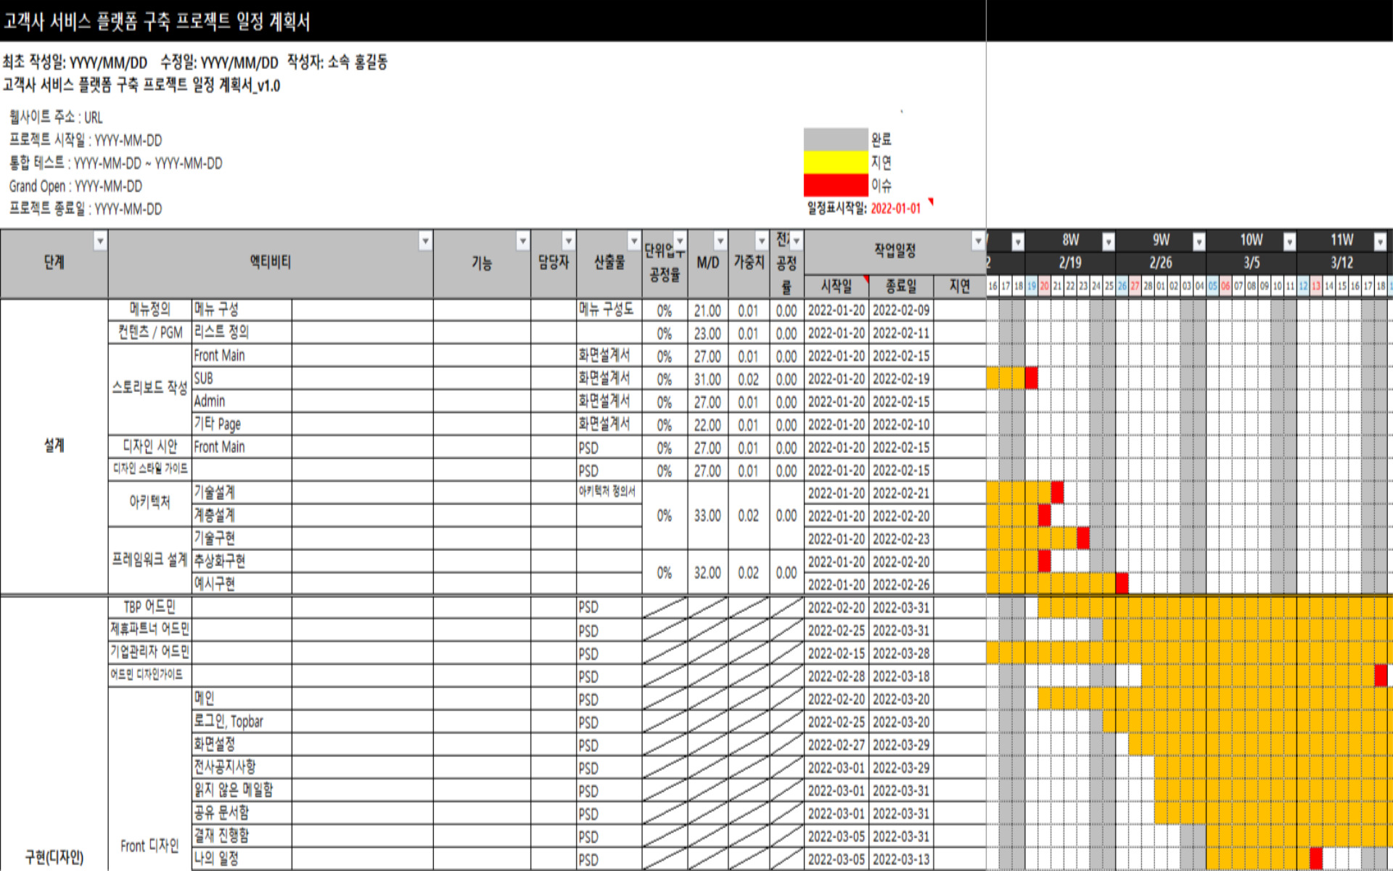1393x871 pixels.
Task: Select the 제휴파트너 어드민 row cell
Action: click(149, 629)
